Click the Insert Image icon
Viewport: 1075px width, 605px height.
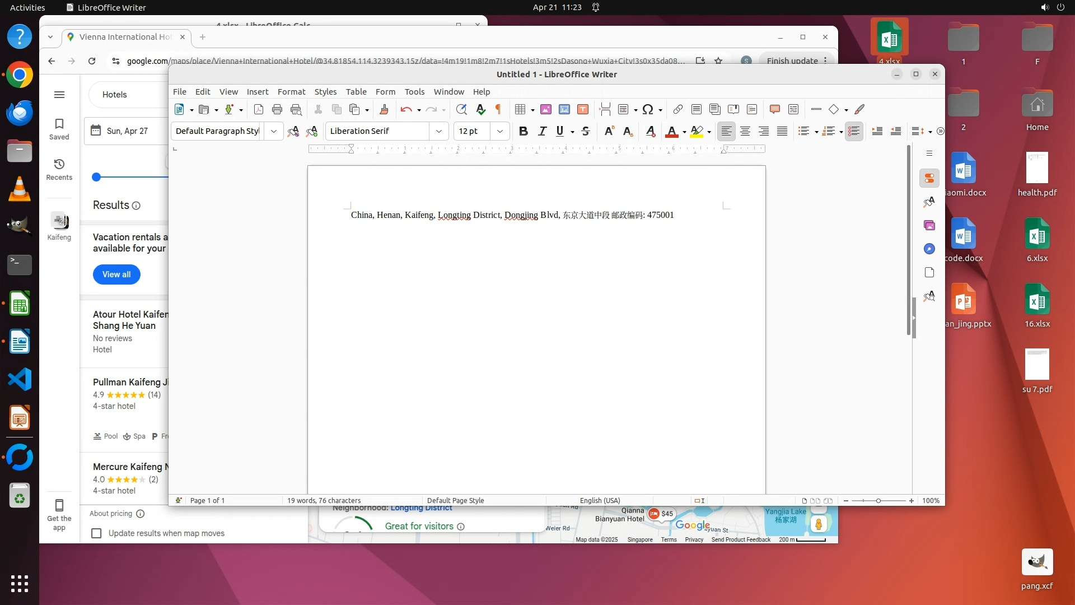tap(545, 109)
